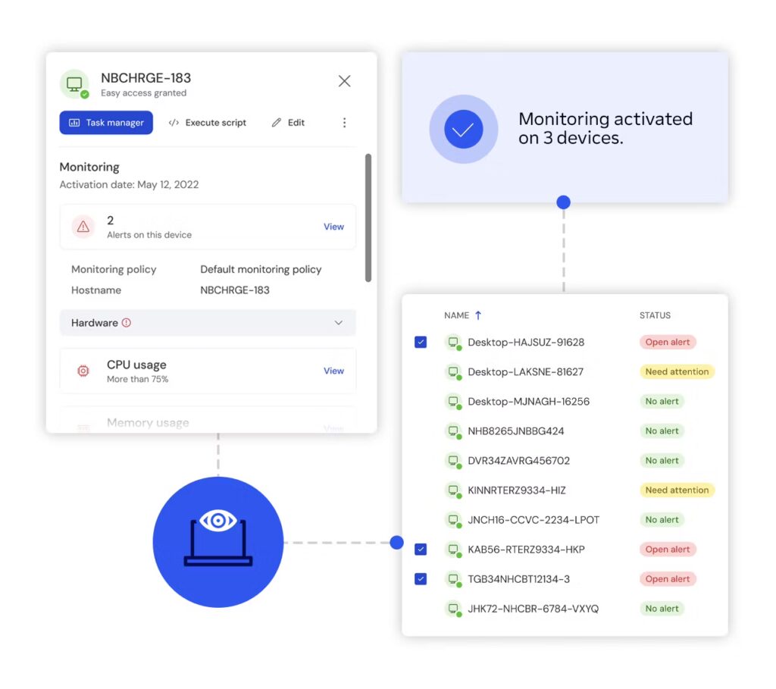Click the TGB34NHCBT12134-3 device icon
This screenshot has height=689, width=776.
point(453,579)
